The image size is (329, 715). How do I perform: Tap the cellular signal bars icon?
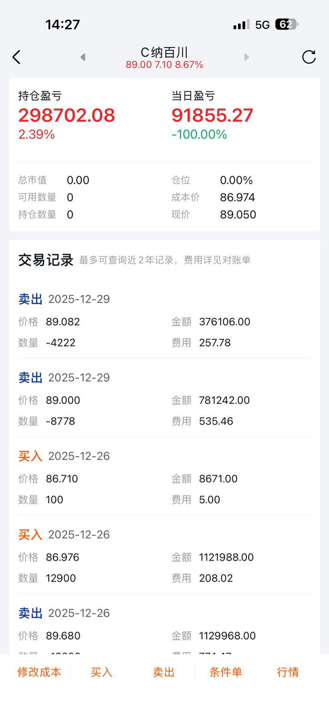(241, 25)
